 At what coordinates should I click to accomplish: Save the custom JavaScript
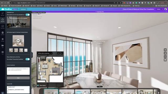pyautogui.click(x=18, y=78)
